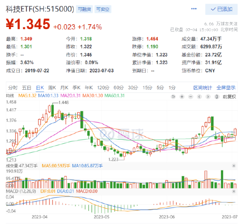Click the volume MA10:85.87万手 label
Image resolution: width=247 pixels, height=224 pixels.
(87, 166)
